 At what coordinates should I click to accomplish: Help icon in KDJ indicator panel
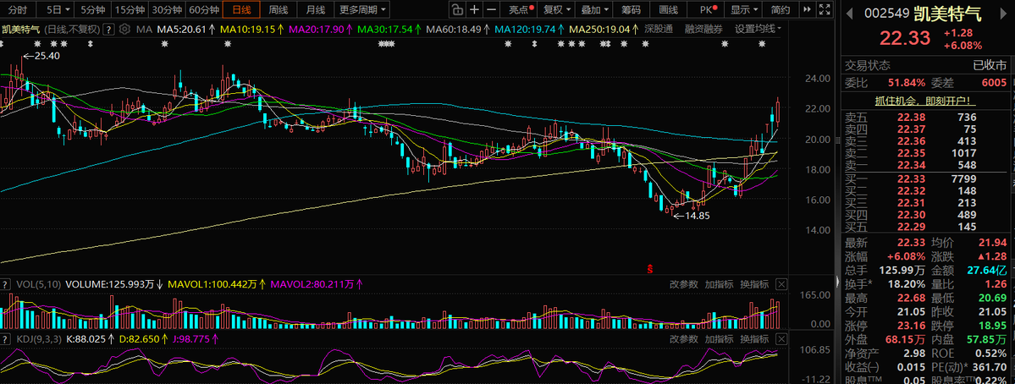pyautogui.click(x=6, y=338)
